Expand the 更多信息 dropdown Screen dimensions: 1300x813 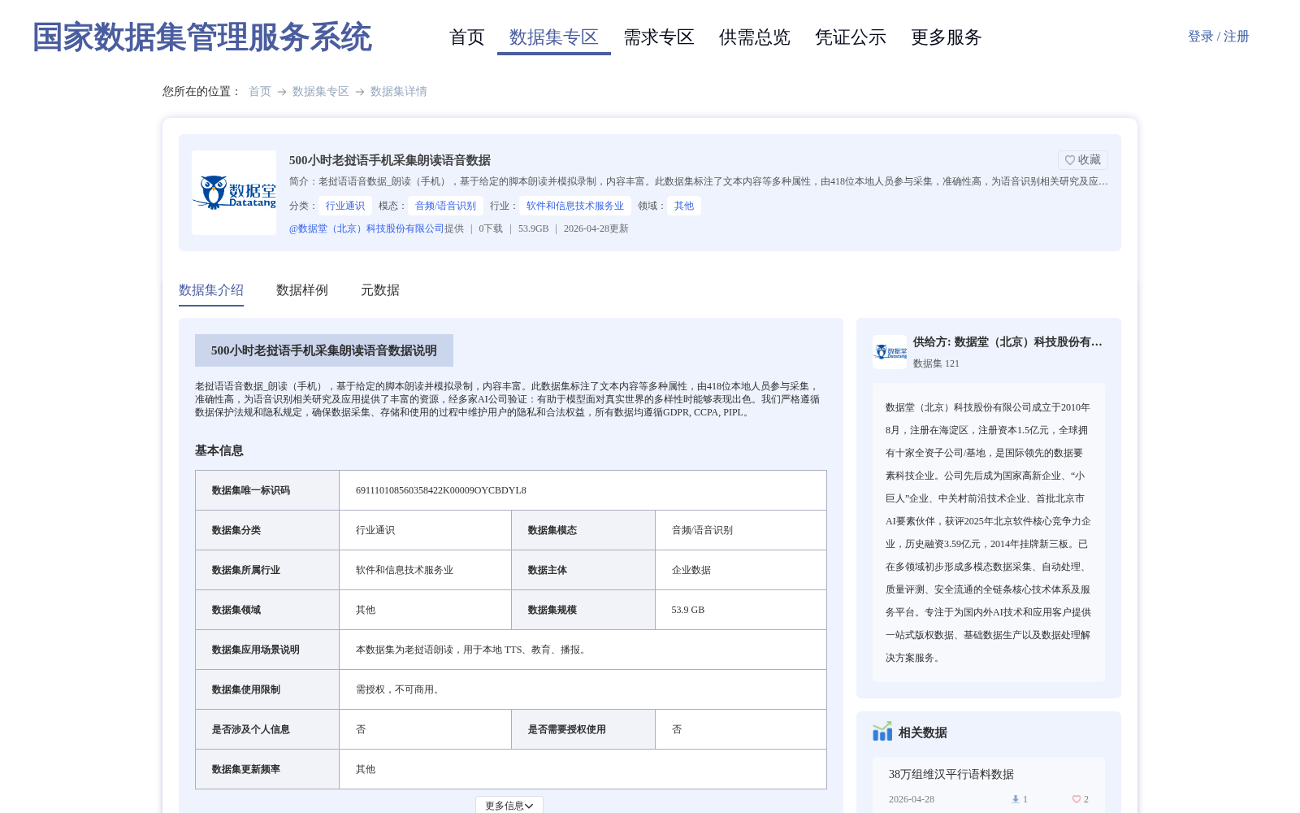point(509,805)
